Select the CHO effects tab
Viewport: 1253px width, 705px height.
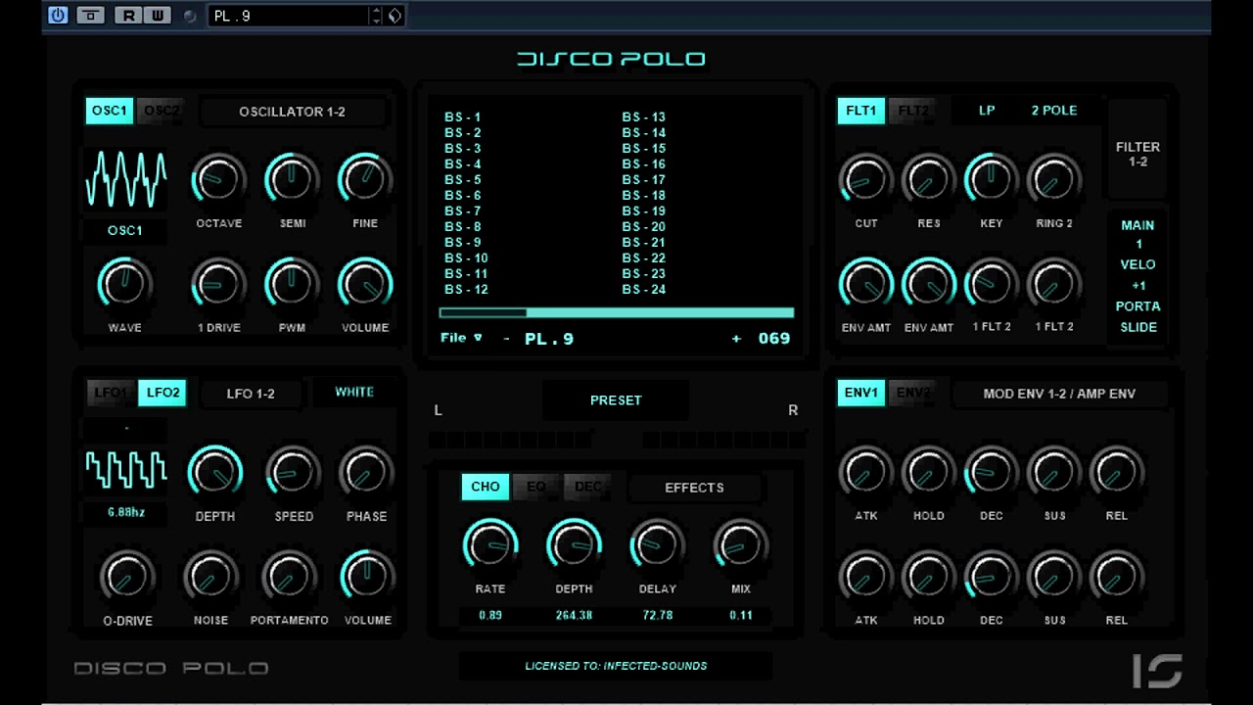pos(486,487)
